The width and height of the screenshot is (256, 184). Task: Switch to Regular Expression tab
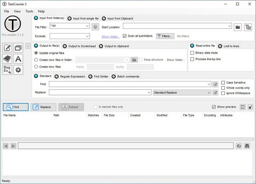(70, 77)
